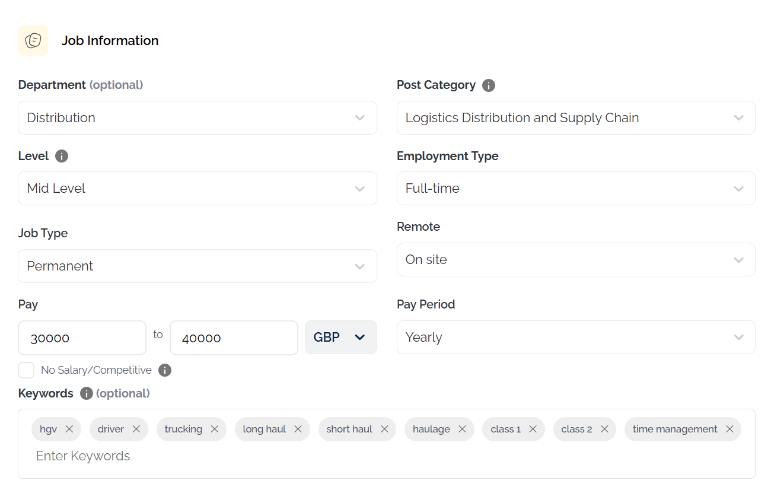Remove the 'class 1' keyword tag

[533, 429]
